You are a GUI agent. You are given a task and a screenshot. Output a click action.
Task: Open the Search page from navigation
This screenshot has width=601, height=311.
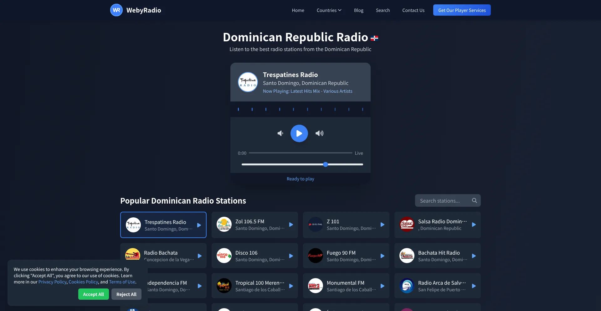[x=383, y=10]
